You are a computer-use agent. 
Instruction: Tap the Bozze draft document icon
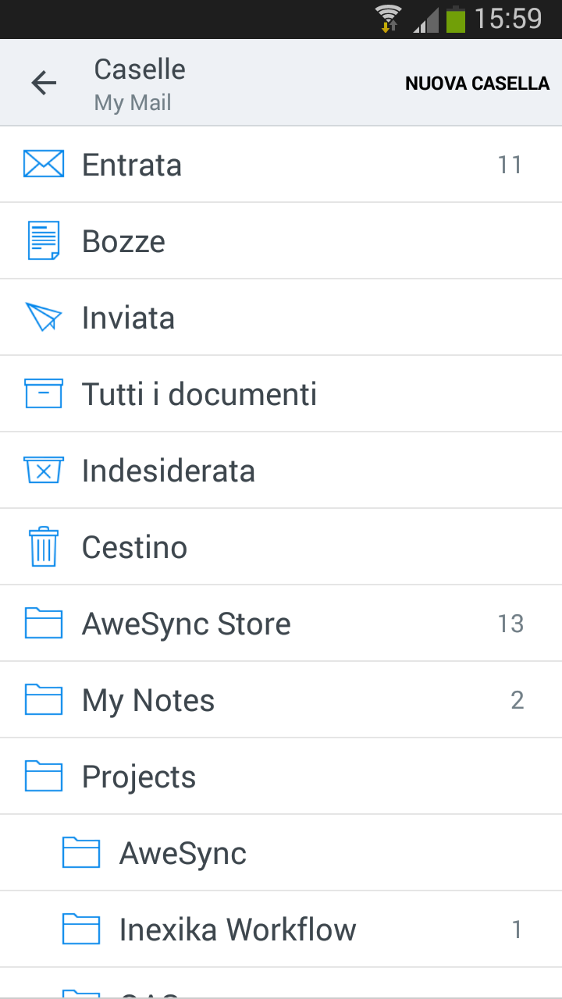(x=44, y=240)
